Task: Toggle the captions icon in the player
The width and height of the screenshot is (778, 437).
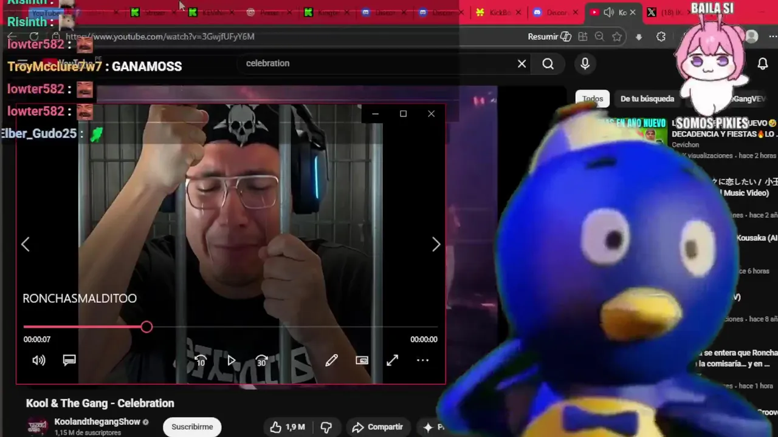Action: coord(69,361)
